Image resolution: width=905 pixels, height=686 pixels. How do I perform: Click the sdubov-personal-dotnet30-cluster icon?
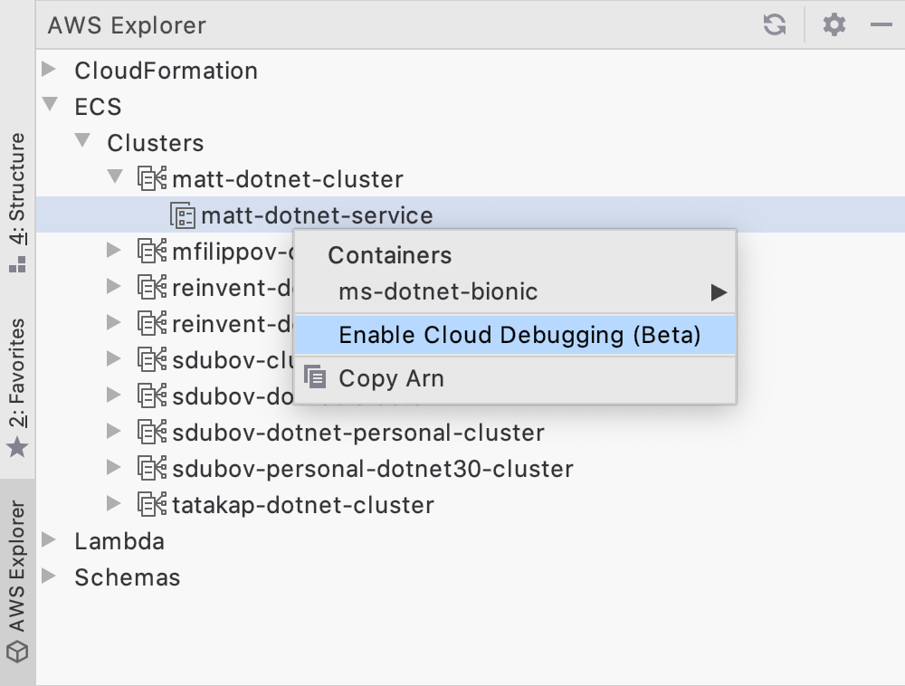point(152,469)
